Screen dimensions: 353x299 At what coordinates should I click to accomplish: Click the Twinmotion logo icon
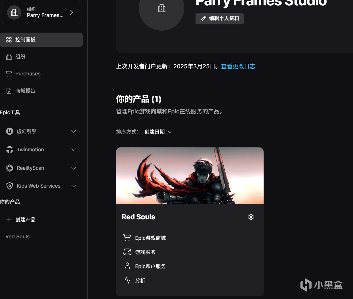coord(10,150)
